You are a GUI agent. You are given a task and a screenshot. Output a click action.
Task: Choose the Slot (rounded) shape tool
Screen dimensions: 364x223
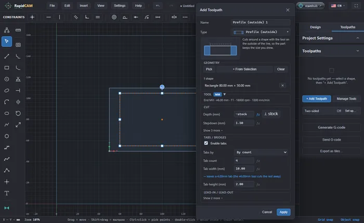7,113
